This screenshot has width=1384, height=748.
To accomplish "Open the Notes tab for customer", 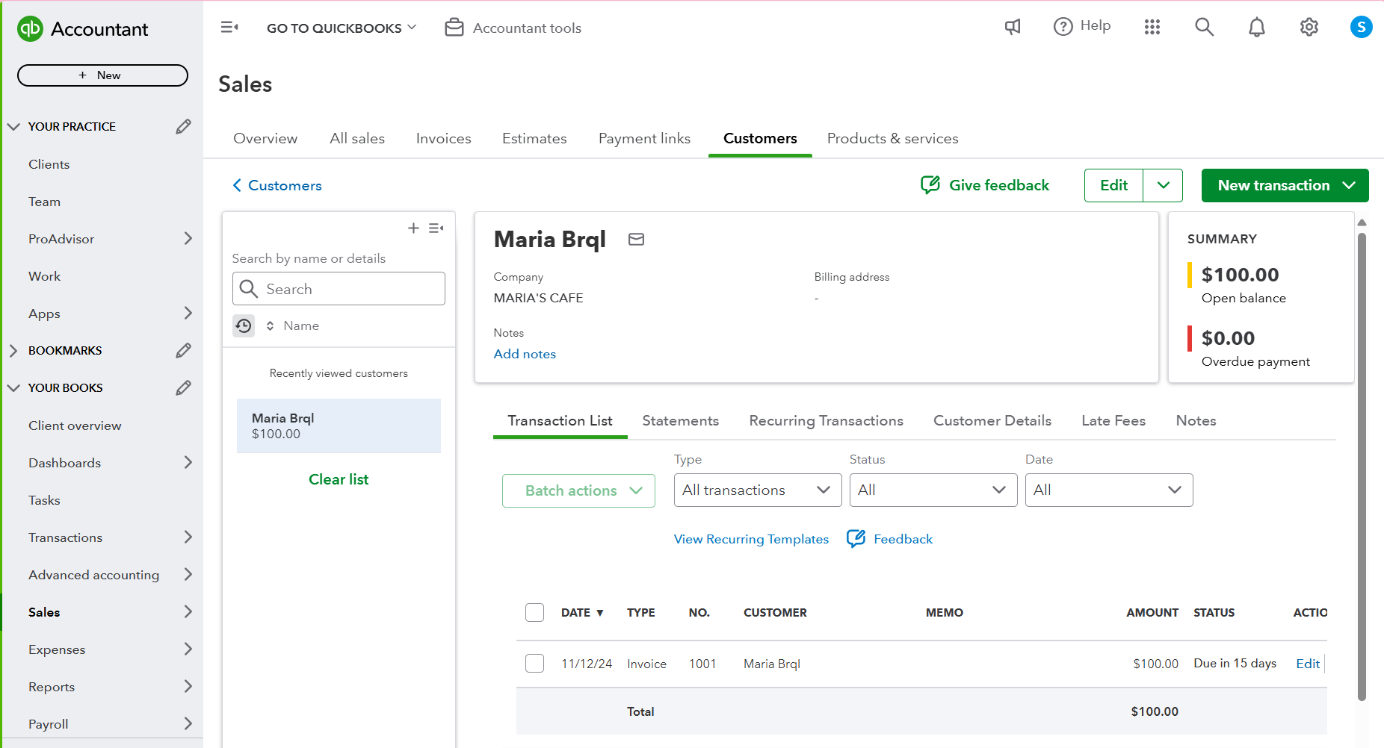I will click(1196, 420).
